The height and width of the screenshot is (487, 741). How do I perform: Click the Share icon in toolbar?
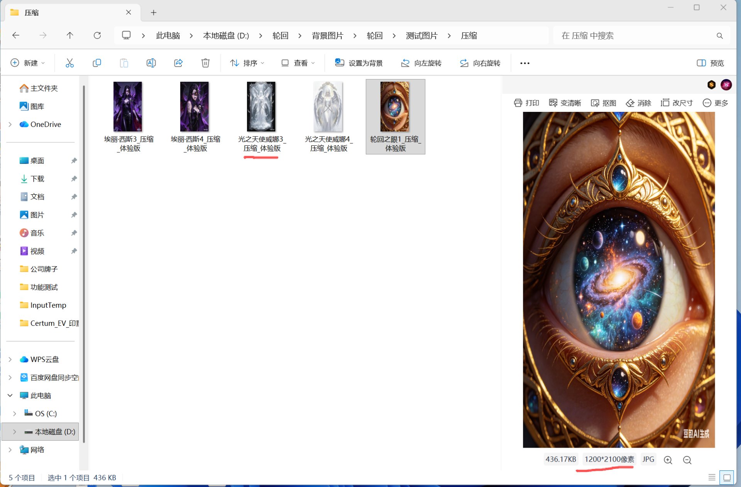pyautogui.click(x=178, y=63)
